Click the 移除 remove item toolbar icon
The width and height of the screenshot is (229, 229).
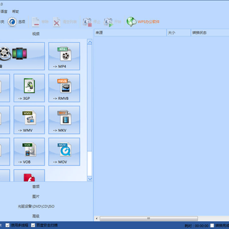(36, 22)
